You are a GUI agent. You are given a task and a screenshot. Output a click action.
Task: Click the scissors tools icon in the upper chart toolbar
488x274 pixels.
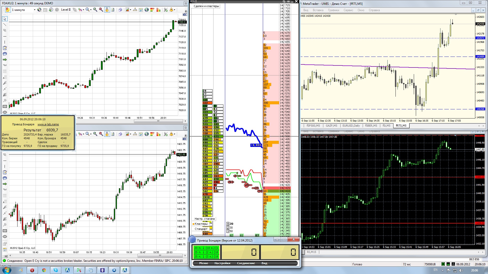[166, 10]
